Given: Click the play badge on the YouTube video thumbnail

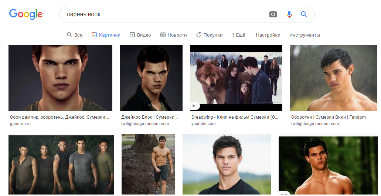Looking at the screenshot, I should click(194, 106).
